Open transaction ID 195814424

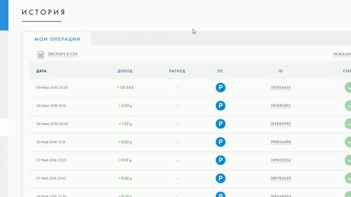(x=281, y=88)
